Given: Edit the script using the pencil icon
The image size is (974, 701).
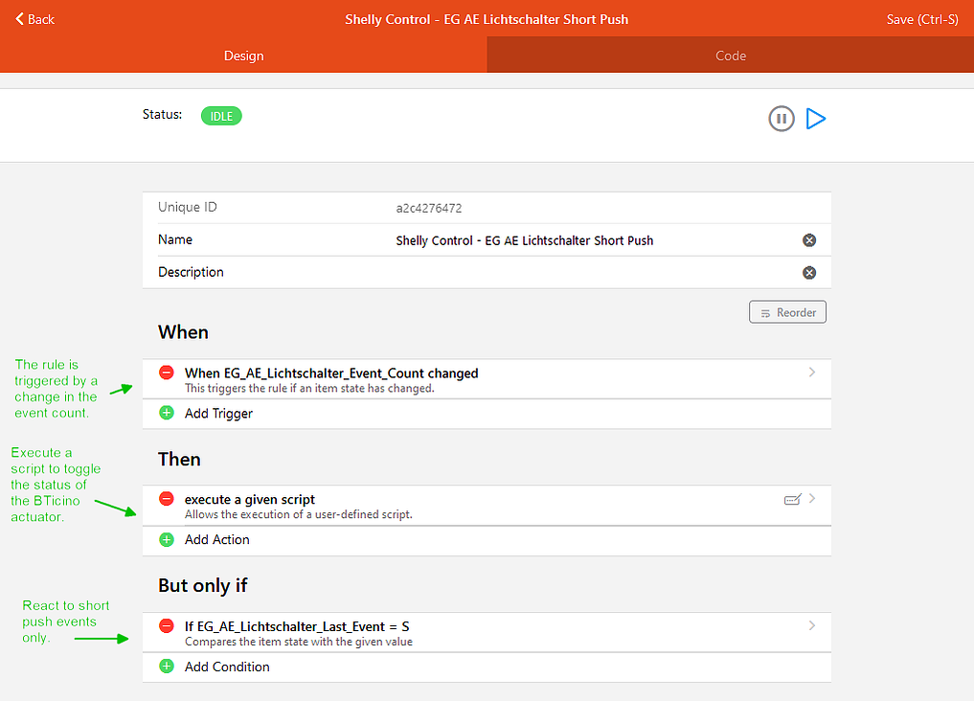Looking at the screenshot, I should click(793, 499).
